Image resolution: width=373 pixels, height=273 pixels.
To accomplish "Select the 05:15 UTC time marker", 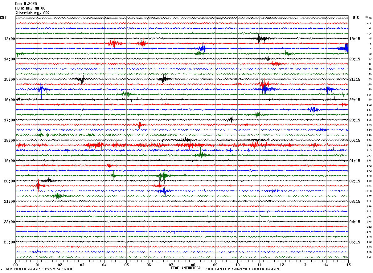I will 355,242.
